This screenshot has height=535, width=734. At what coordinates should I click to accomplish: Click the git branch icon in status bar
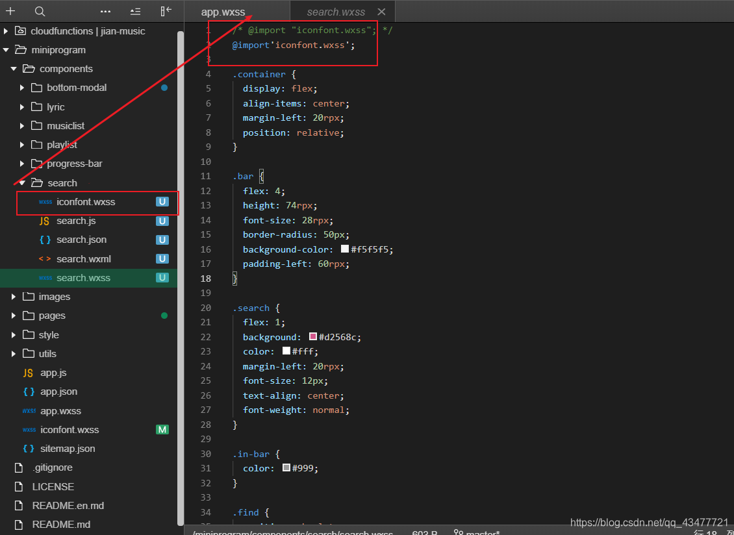click(459, 531)
